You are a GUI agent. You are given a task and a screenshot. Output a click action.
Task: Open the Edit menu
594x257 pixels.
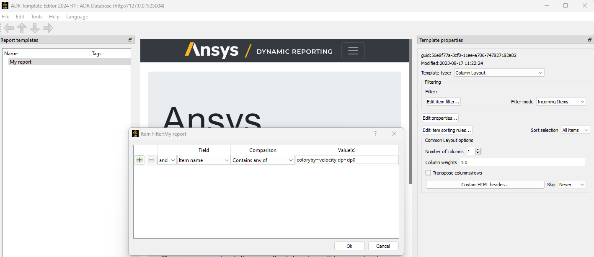coord(20,17)
